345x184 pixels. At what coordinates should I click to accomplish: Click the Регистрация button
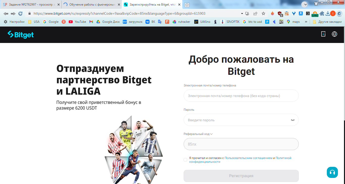(x=241, y=176)
